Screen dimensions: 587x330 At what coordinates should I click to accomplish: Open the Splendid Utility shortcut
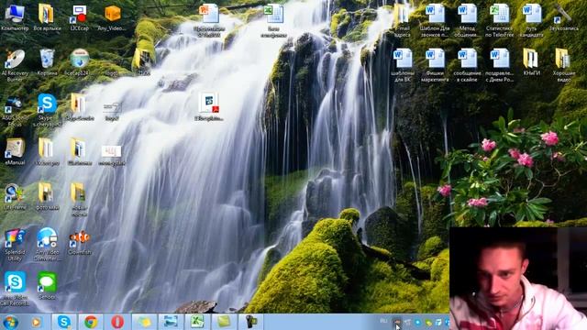pos(15,245)
